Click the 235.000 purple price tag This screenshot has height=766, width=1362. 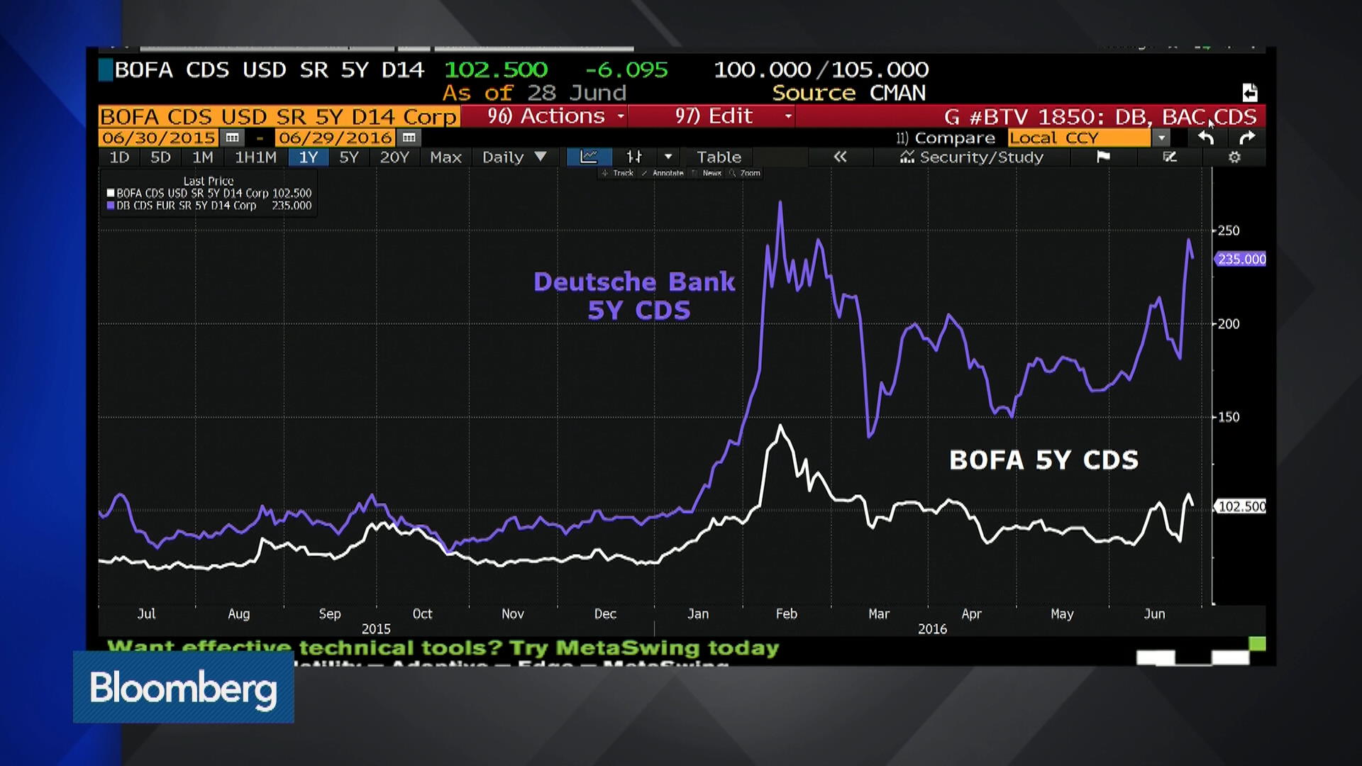1241,259
